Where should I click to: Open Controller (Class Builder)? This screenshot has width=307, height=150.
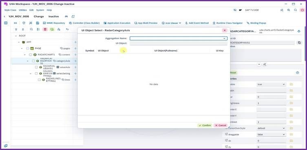click(84, 23)
